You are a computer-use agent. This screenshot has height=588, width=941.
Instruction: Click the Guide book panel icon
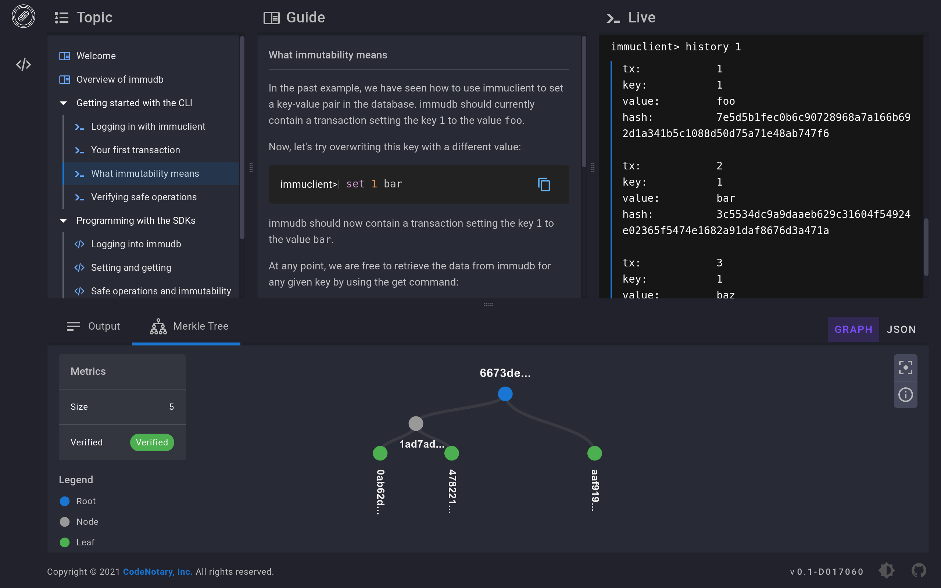click(x=272, y=17)
